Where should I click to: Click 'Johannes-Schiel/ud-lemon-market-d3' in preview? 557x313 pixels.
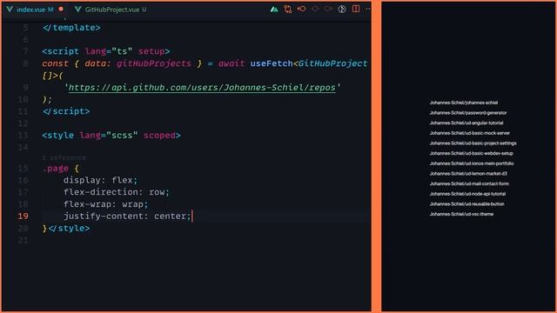tap(468, 174)
